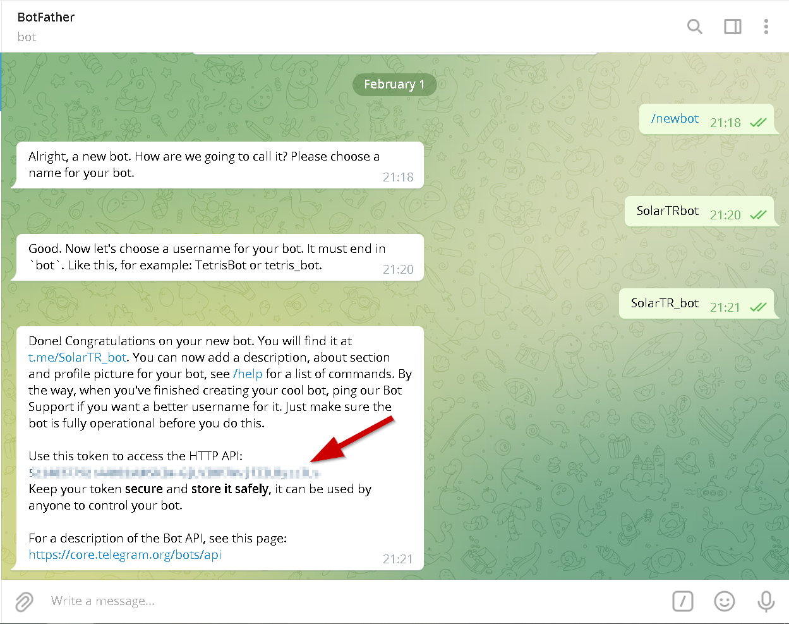Viewport: 789px width, 624px height.
Task: Click the Write a message input field
Action: click(x=316, y=601)
